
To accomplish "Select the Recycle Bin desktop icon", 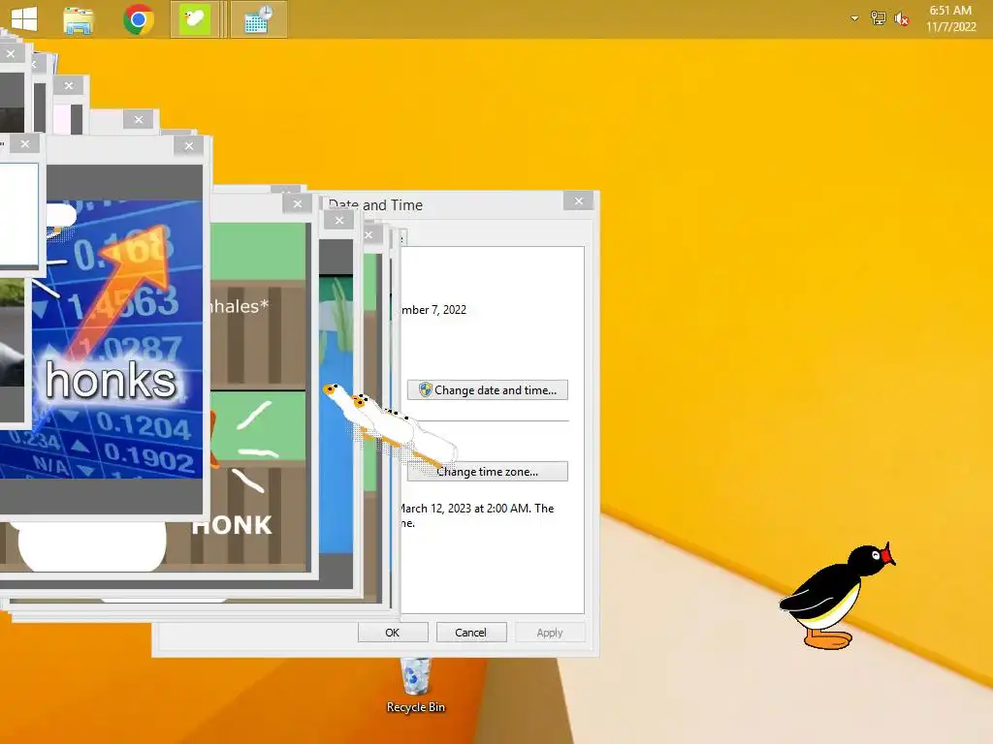I will coord(415,685).
